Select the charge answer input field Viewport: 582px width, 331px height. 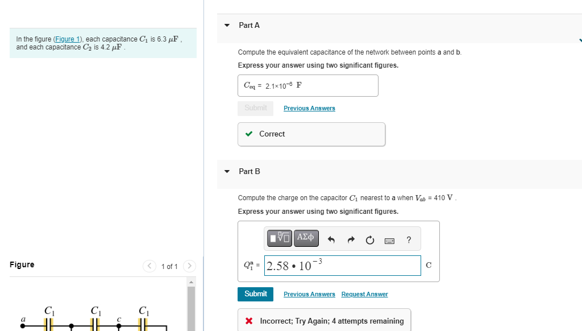pyautogui.click(x=342, y=265)
